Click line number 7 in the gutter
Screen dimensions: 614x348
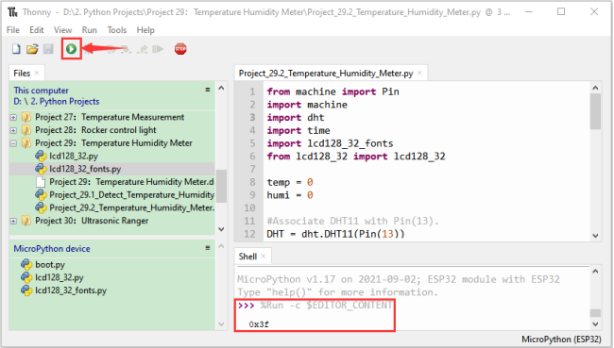tap(252, 170)
